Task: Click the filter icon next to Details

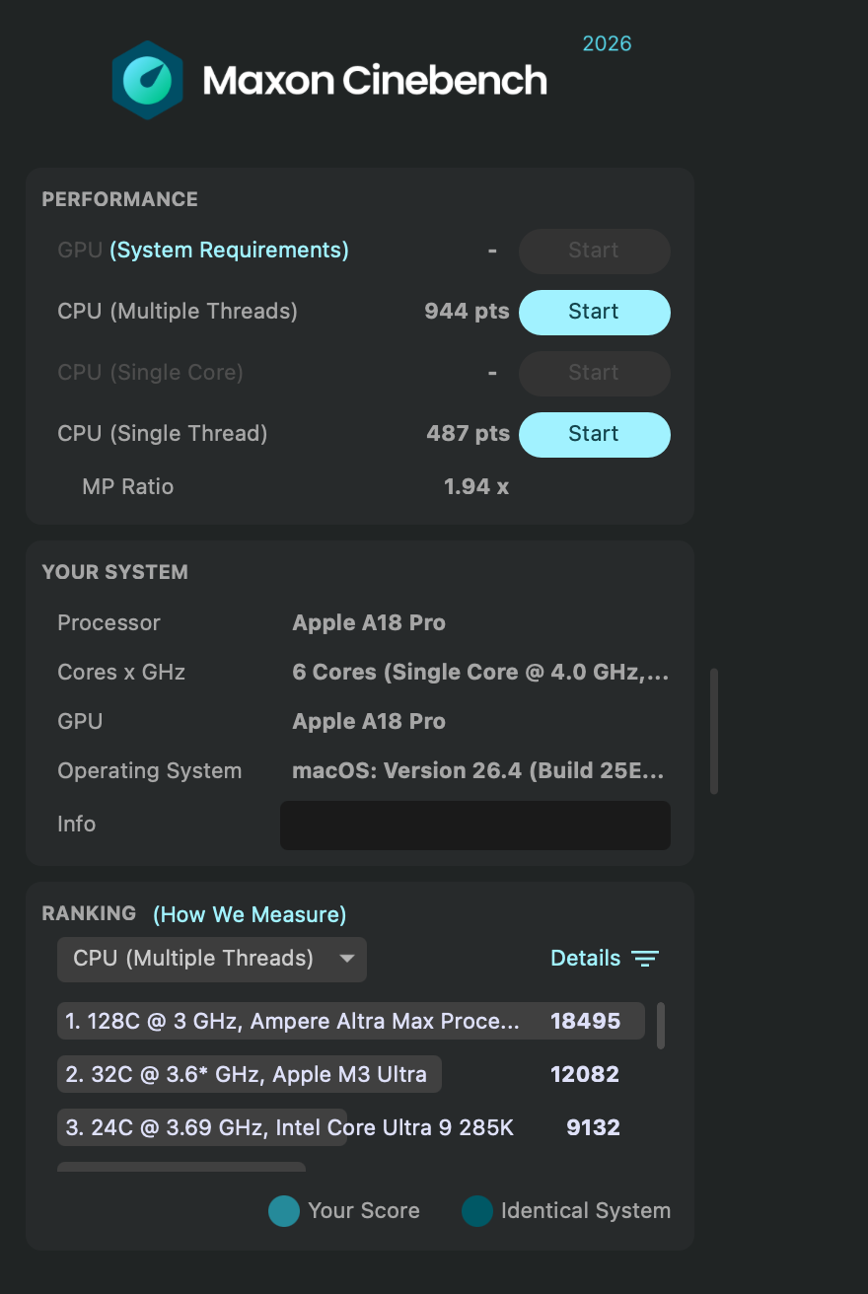Action: point(646,958)
